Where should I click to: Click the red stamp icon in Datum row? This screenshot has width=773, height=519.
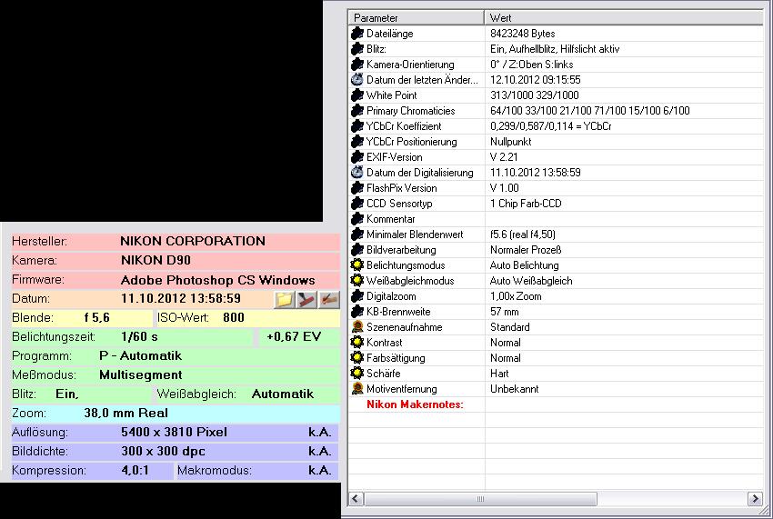coord(306,299)
